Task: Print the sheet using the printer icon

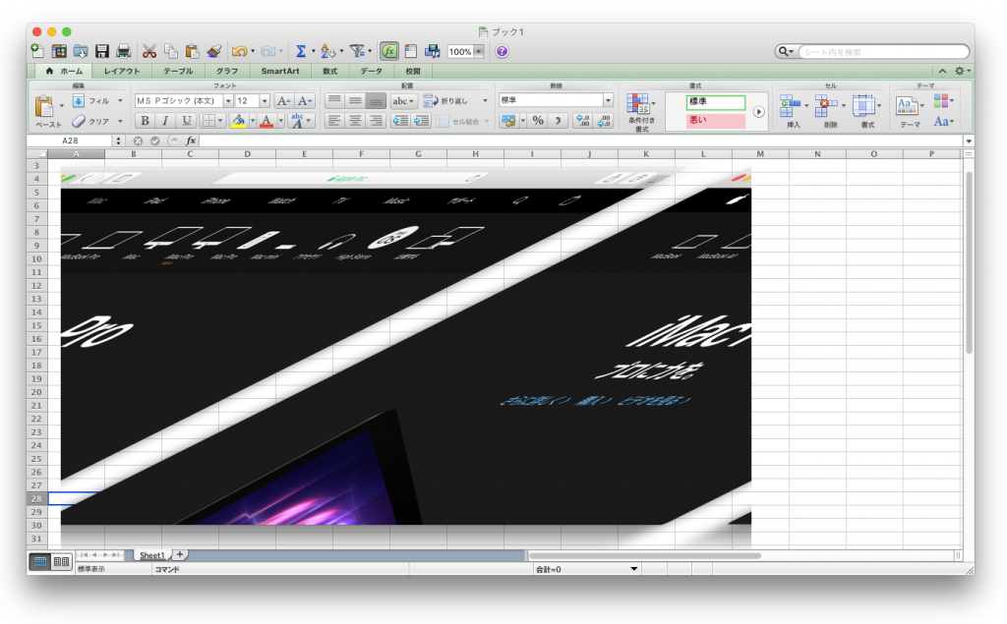Action: (124, 51)
